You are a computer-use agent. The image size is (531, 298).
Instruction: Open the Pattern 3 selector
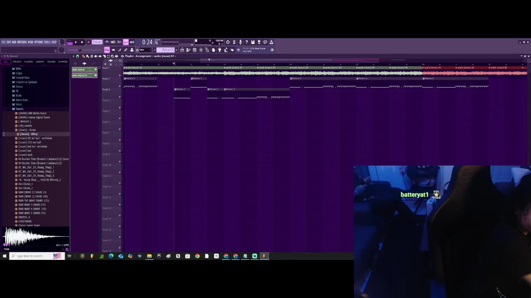point(165,50)
